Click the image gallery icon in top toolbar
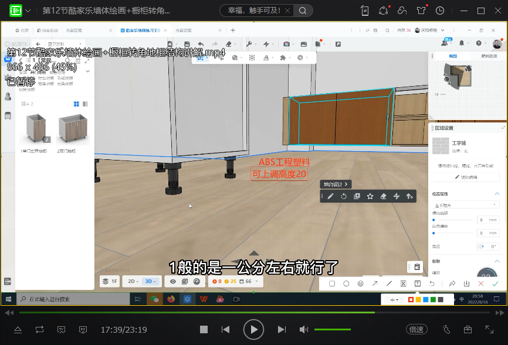The height and width of the screenshot is (345, 508). [304, 44]
